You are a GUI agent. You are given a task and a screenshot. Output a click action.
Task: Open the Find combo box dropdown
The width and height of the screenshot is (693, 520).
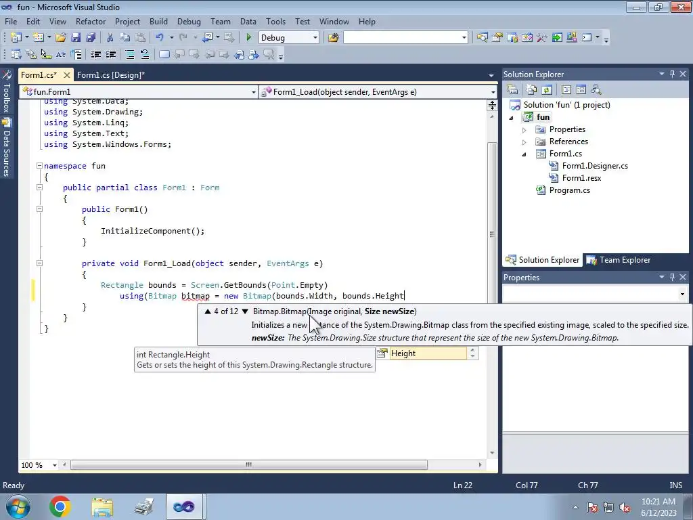coord(464,38)
